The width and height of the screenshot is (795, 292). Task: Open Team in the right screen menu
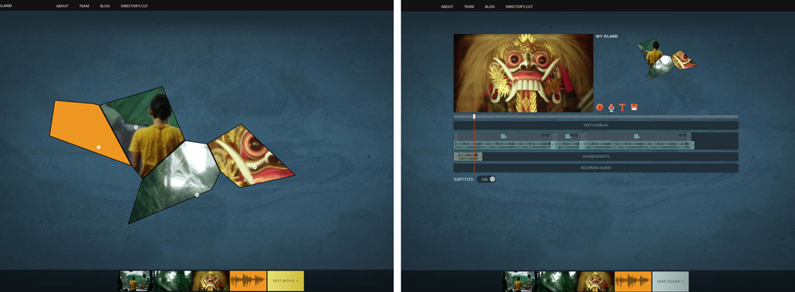pyautogui.click(x=469, y=6)
